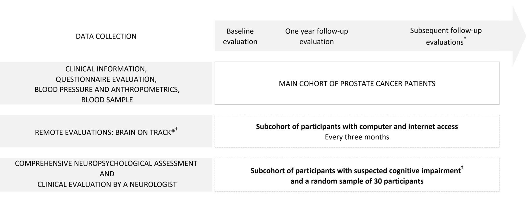The height and width of the screenshot is (202, 527).
Task: Click the One year follow-up evaluation label
Action: 316,36
